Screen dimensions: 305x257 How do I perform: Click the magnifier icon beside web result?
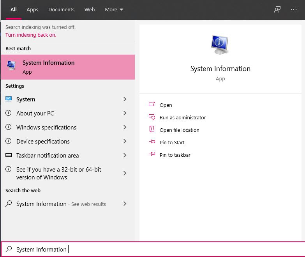tap(9, 204)
